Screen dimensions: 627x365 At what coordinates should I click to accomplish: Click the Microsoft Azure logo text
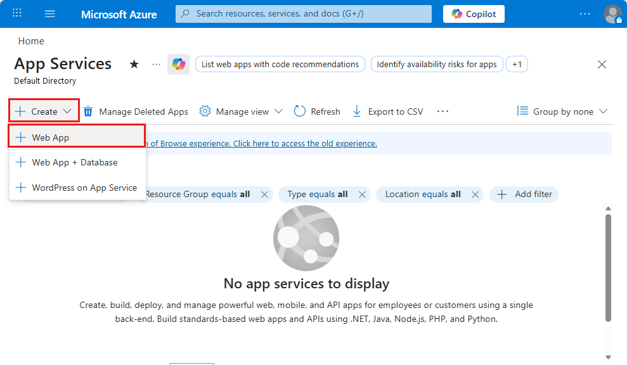coord(119,15)
